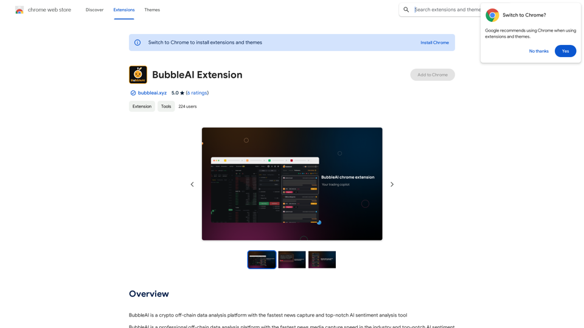Click the Chrome Web Store rainbow logo

pyautogui.click(x=19, y=10)
